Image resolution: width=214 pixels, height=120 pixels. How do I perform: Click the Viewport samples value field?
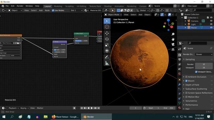point(204,68)
